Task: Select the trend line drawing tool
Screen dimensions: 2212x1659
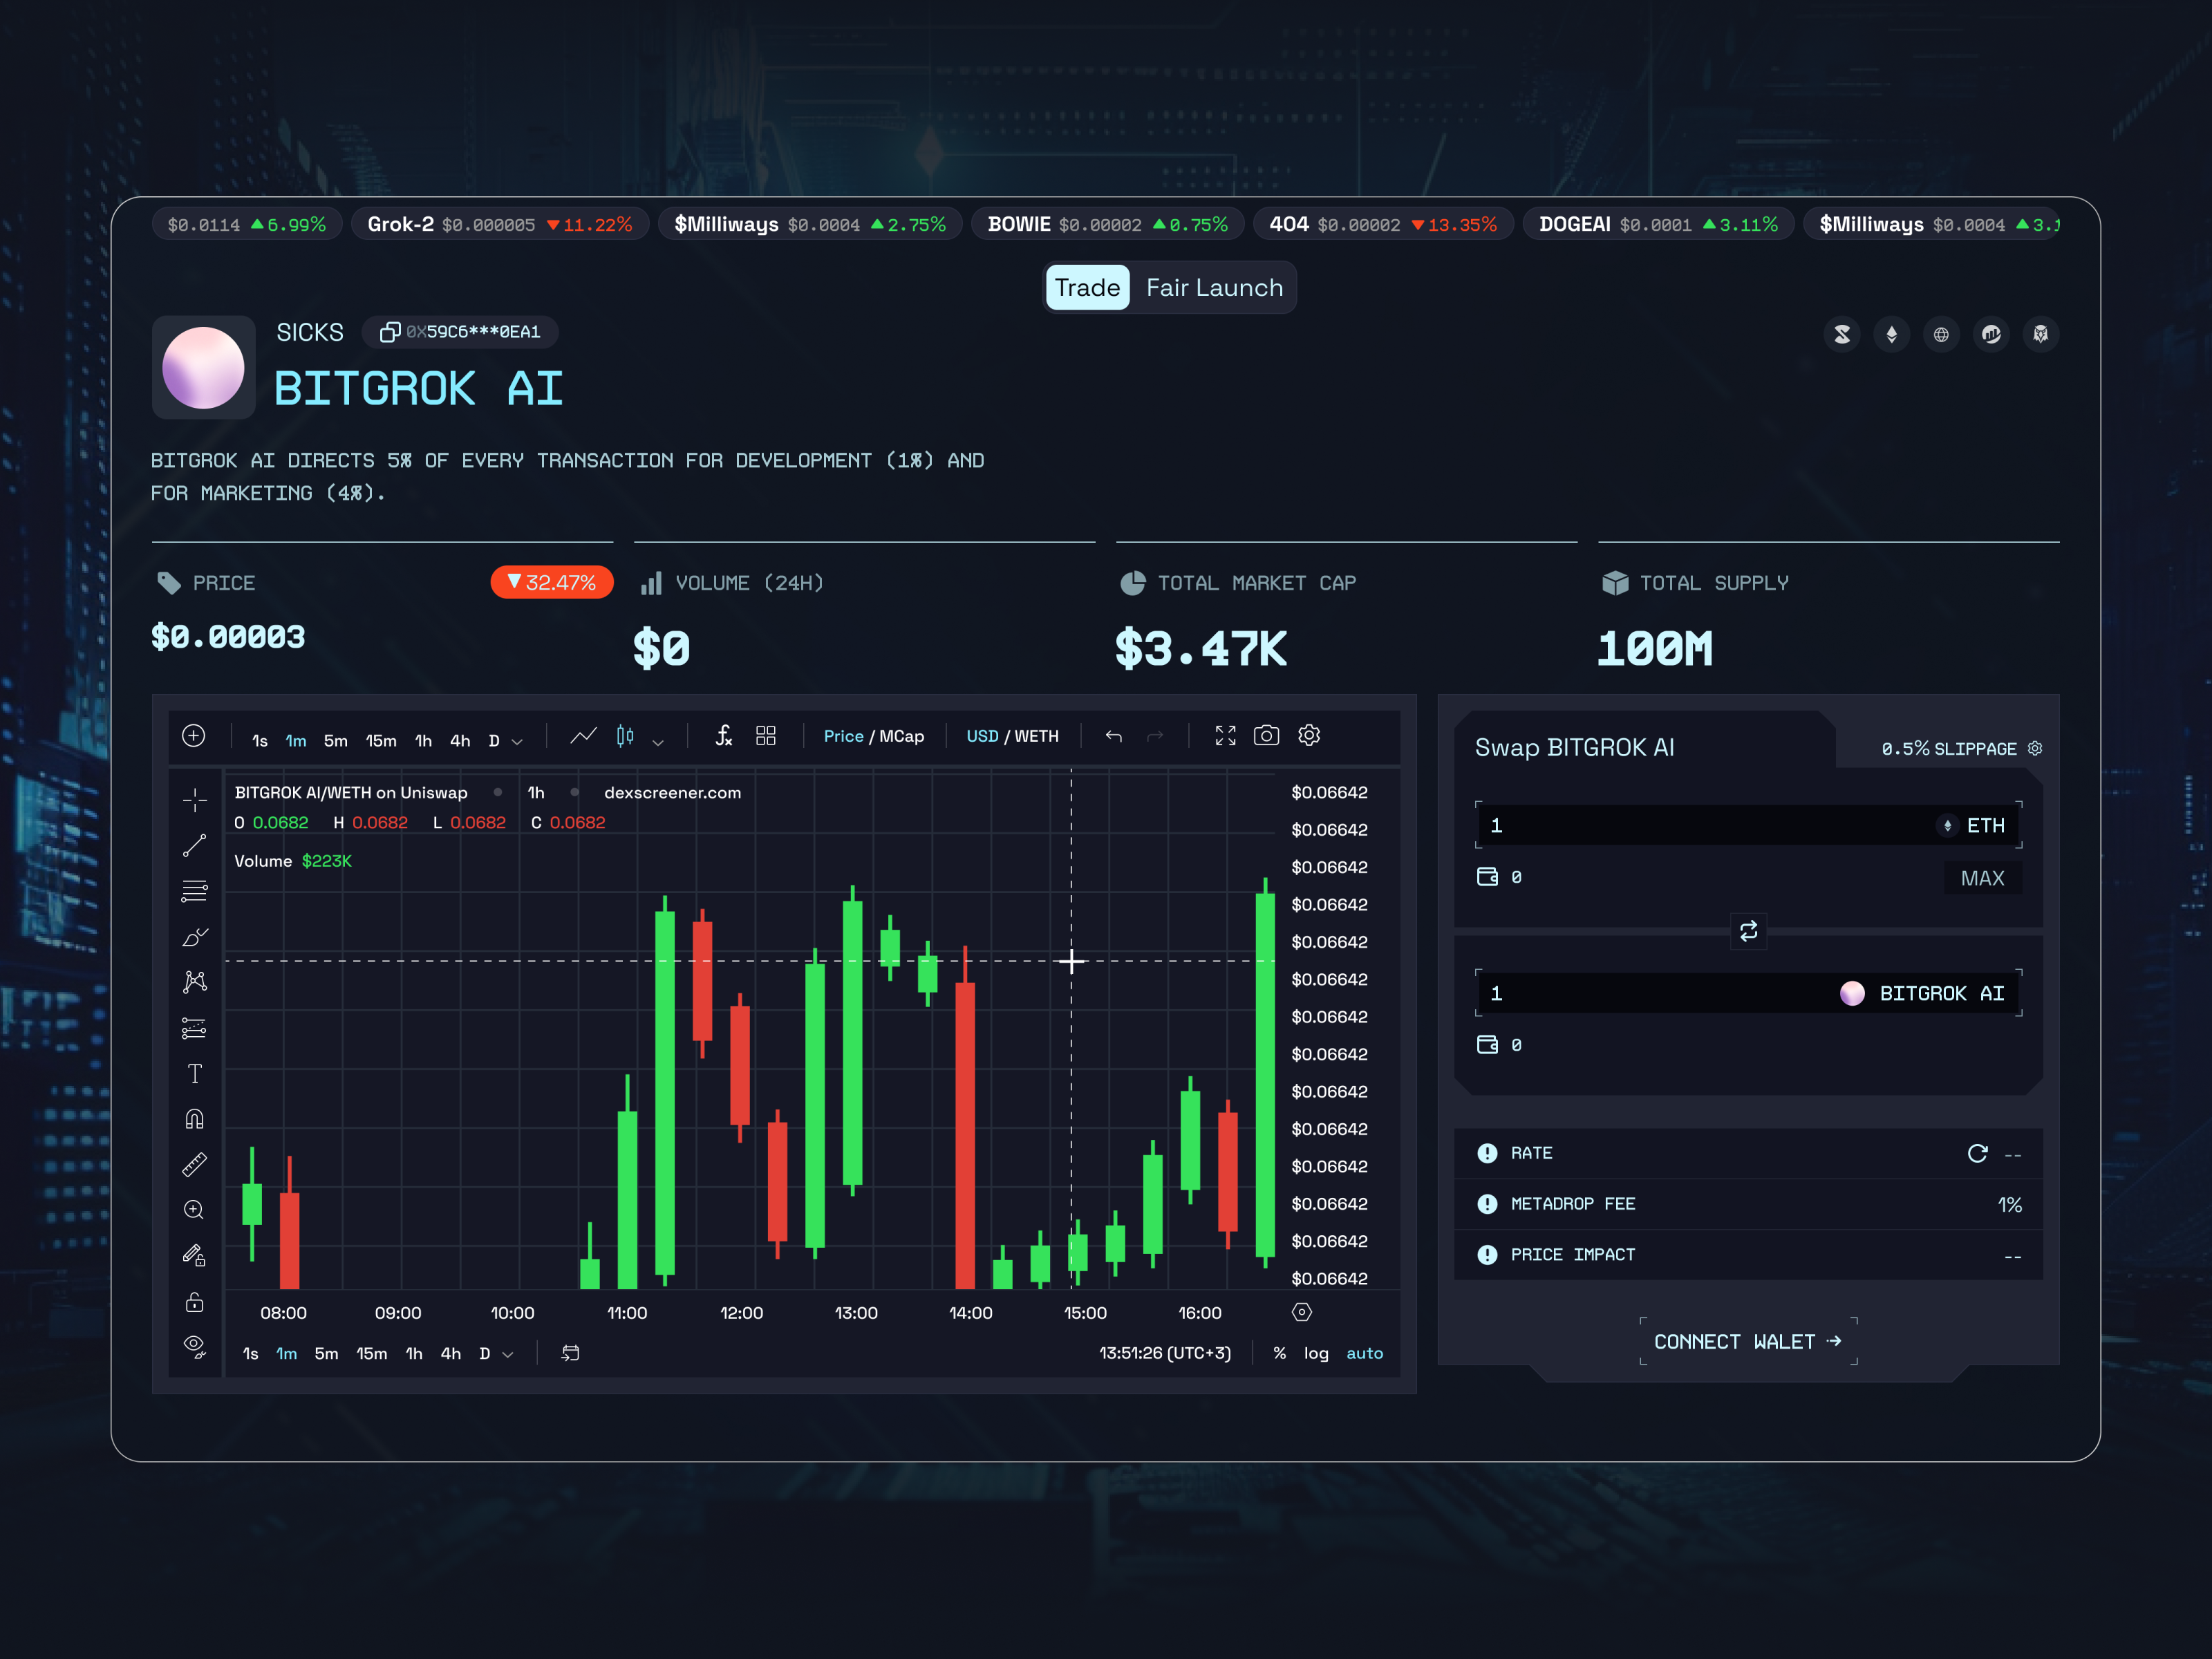Action: coord(194,845)
